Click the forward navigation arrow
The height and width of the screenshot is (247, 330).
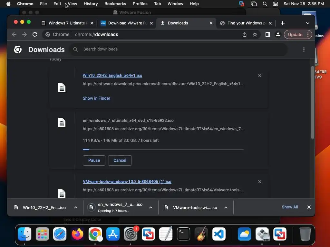pos(24,34)
